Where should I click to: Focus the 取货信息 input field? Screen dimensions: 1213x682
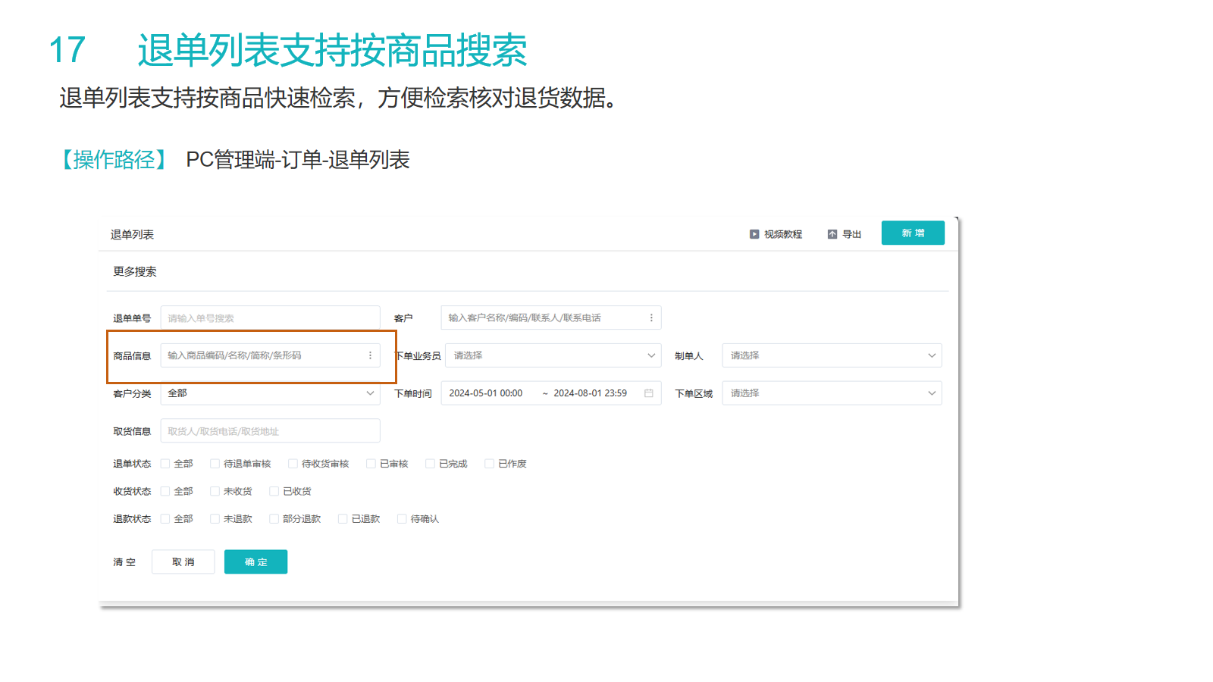tap(270, 431)
